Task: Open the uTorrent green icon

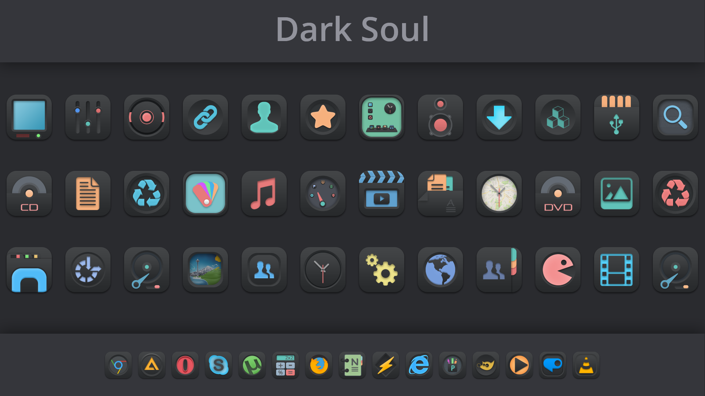Action: click(x=252, y=365)
